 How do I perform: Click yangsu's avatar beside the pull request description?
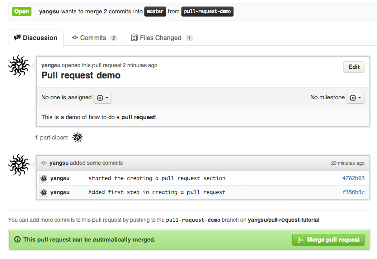tap(19, 66)
